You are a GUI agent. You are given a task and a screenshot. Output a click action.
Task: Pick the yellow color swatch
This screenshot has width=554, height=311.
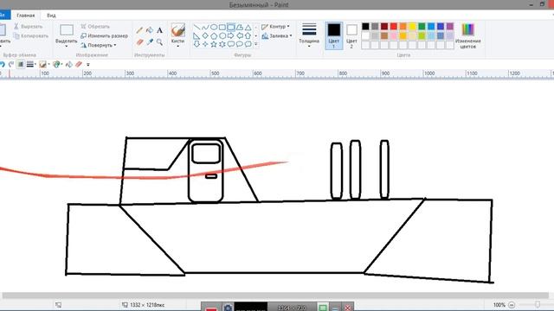[x=412, y=27]
